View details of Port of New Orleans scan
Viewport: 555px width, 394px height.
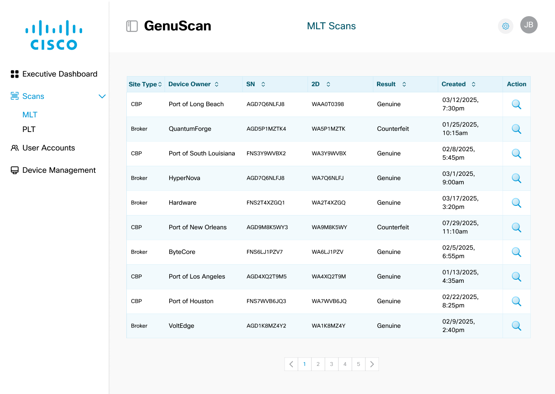pyautogui.click(x=516, y=227)
